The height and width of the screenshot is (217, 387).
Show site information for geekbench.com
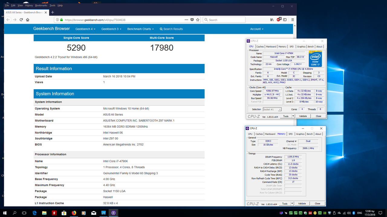(57, 20)
